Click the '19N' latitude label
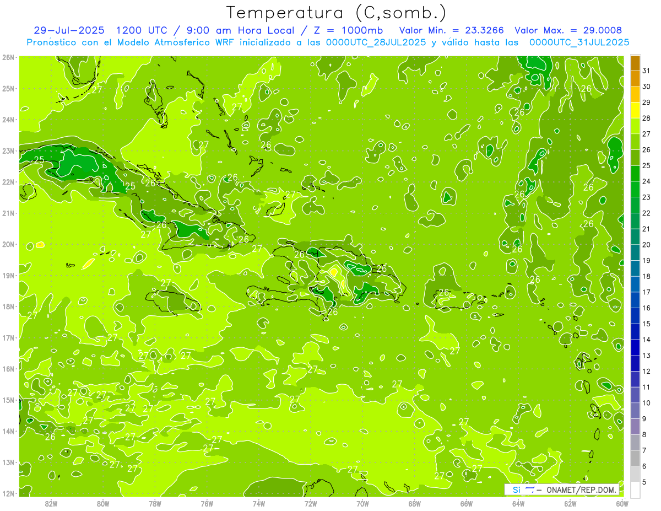This screenshot has width=661, height=511. [8, 275]
